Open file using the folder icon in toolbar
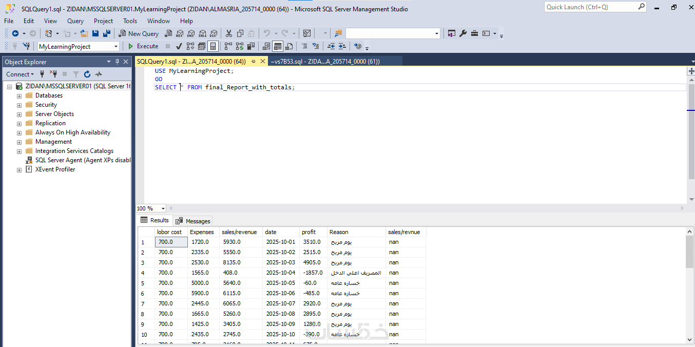 pyautogui.click(x=85, y=33)
